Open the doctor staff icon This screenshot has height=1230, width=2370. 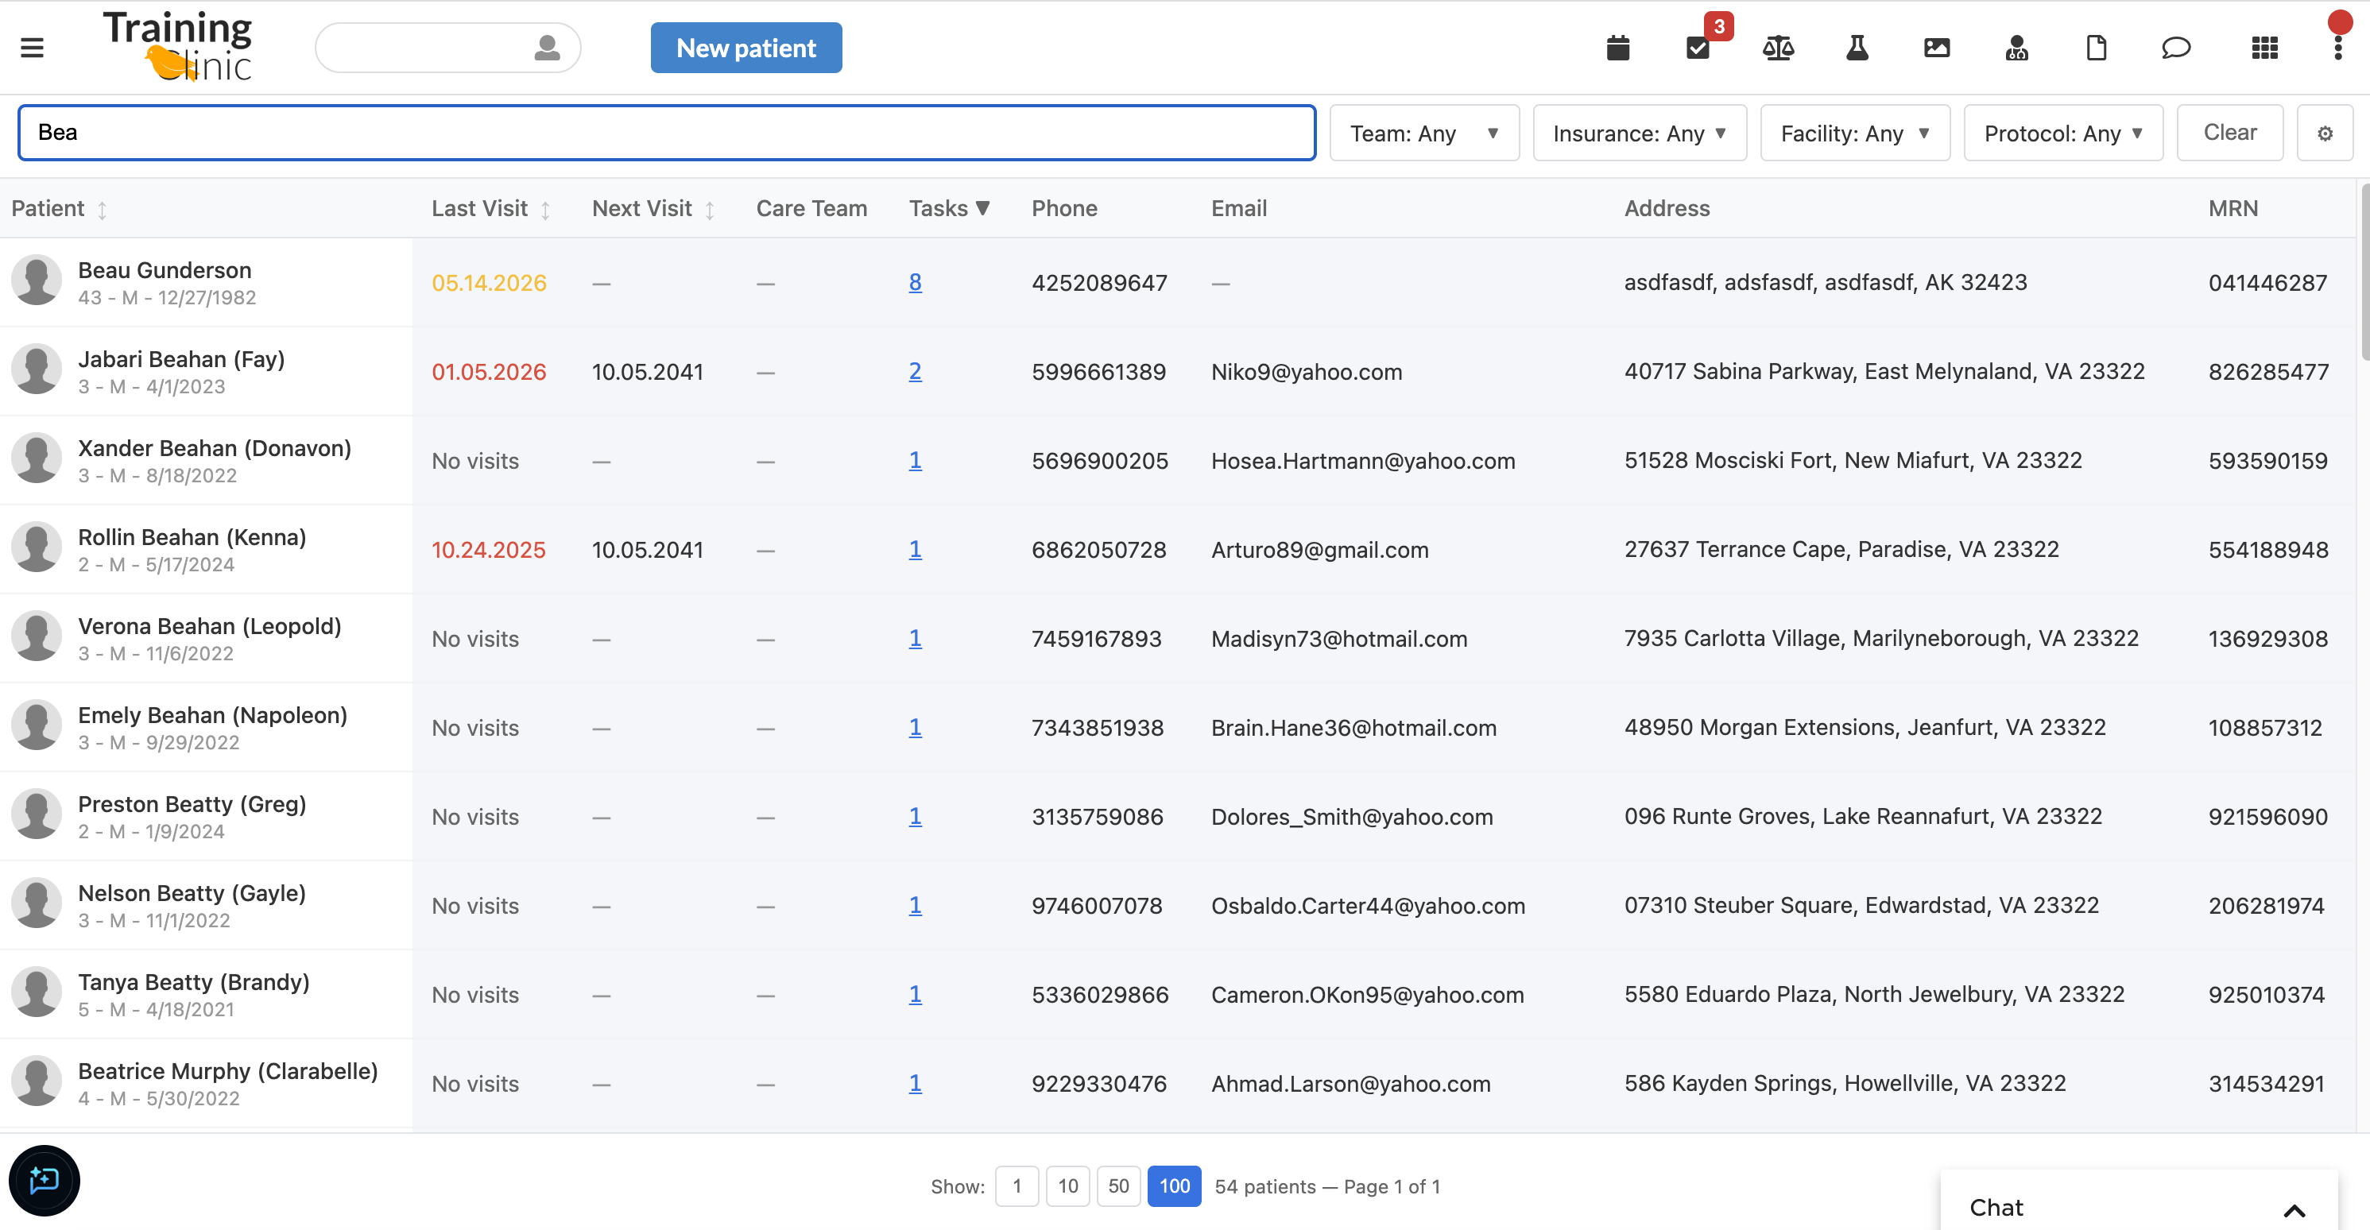(x=2016, y=47)
